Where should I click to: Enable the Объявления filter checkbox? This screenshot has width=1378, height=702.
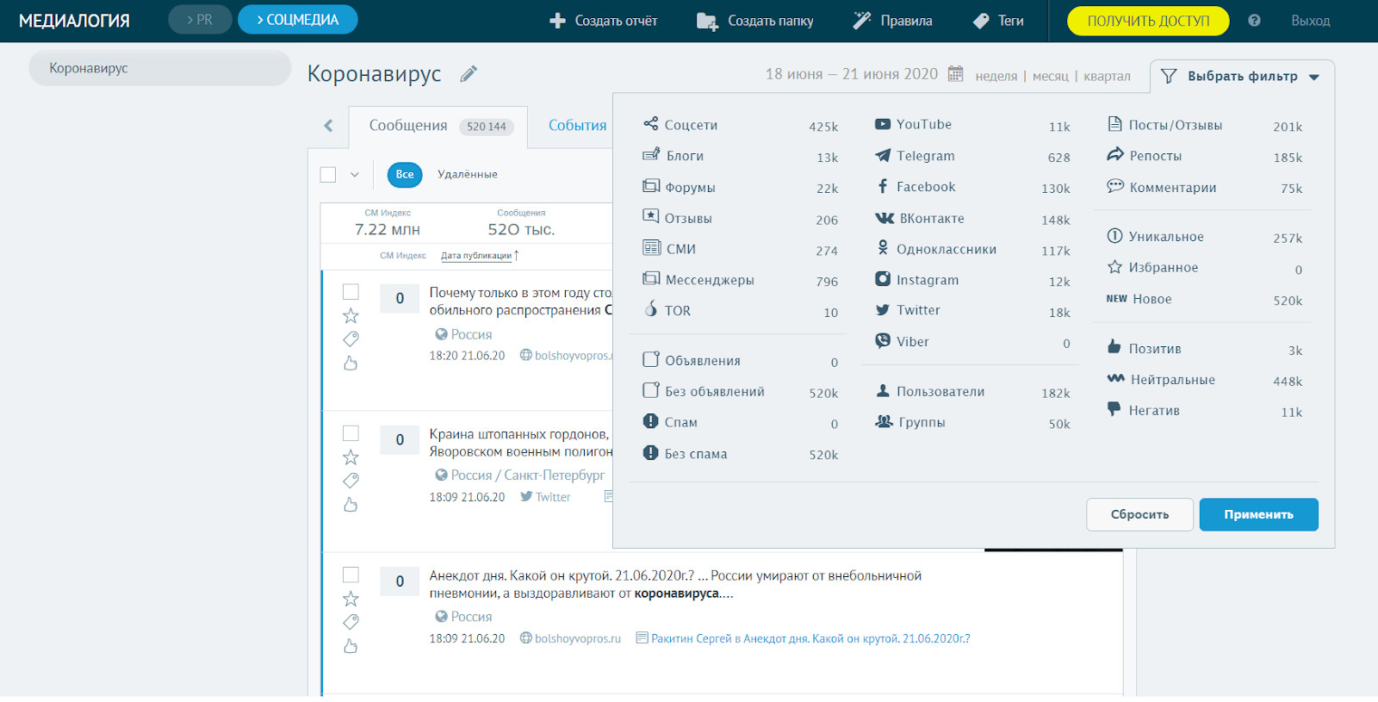pyautogui.click(x=651, y=360)
